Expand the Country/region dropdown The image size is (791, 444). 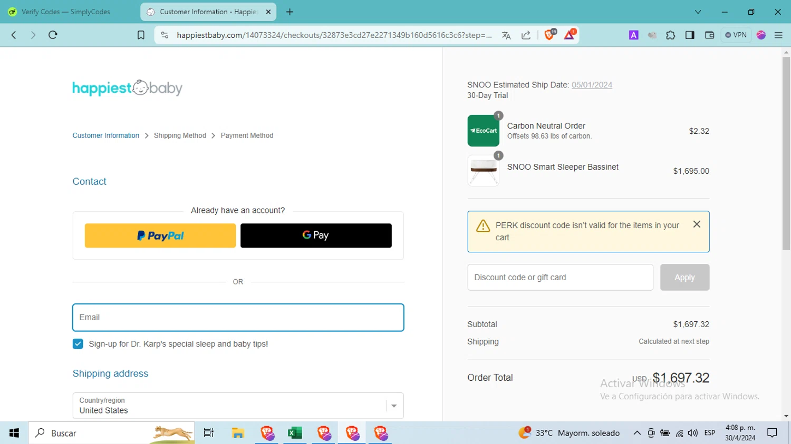[x=238, y=406]
